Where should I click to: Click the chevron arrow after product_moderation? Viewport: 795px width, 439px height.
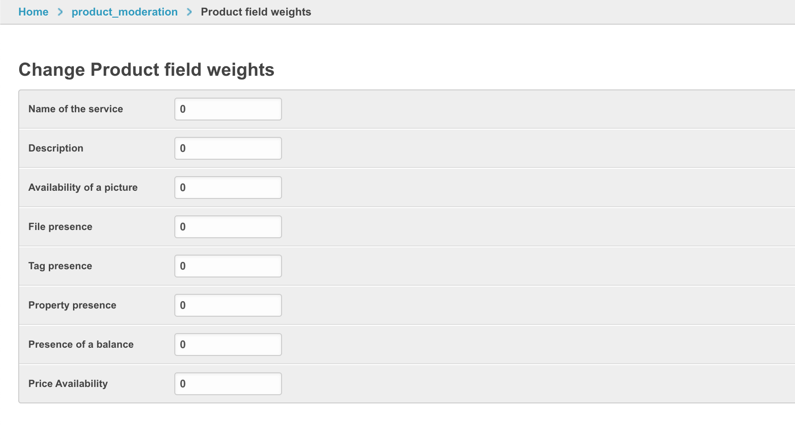189,12
